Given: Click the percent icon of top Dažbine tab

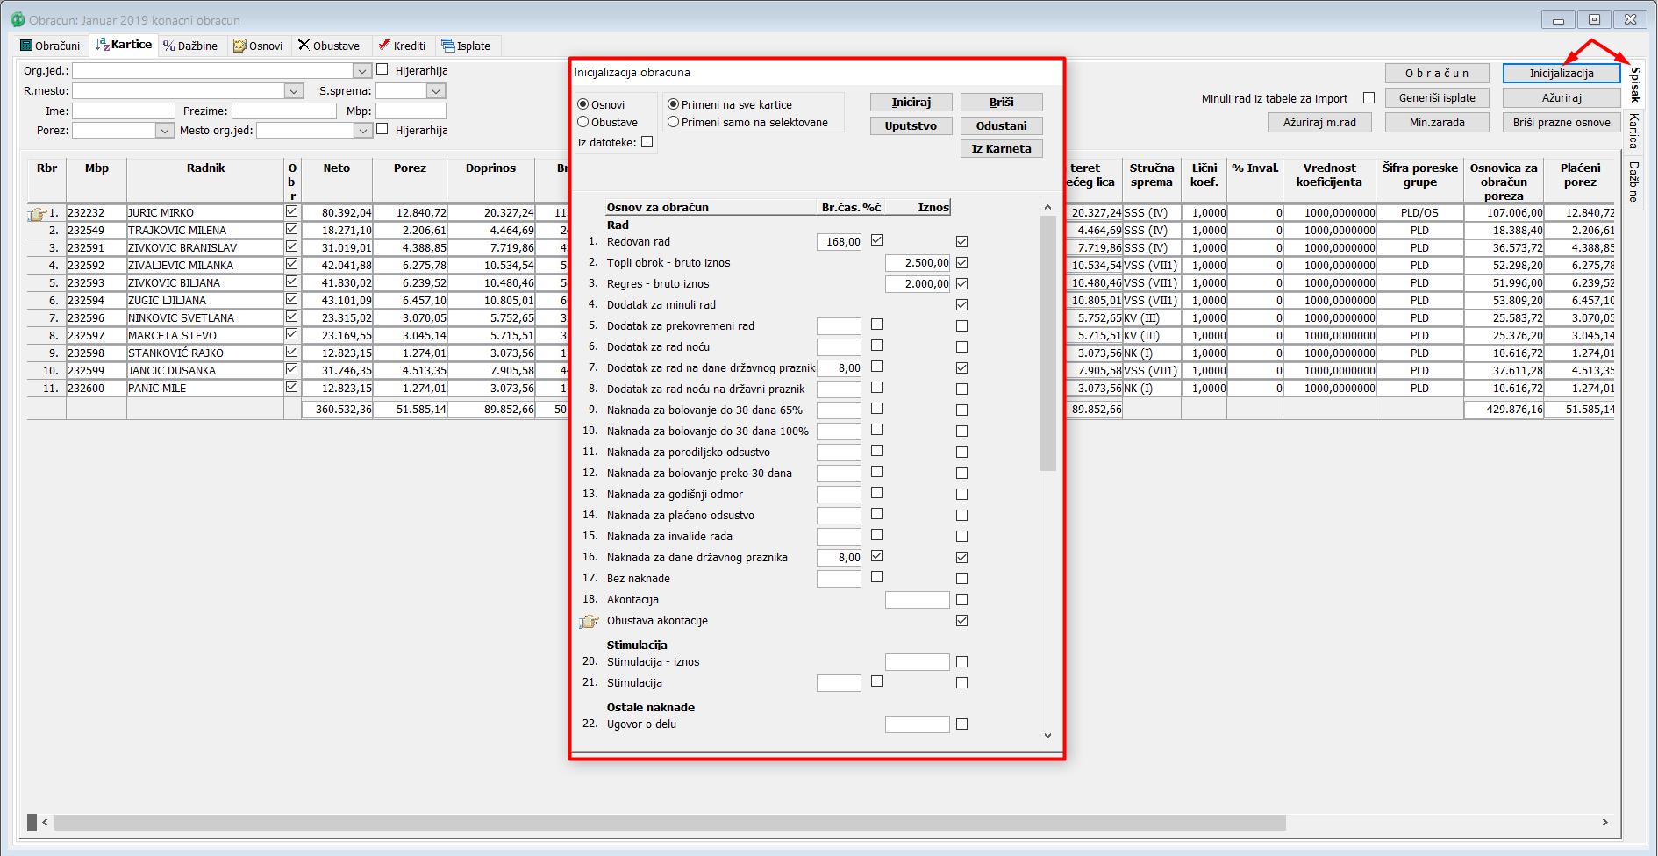Looking at the screenshot, I should pyautogui.click(x=169, y=46).
